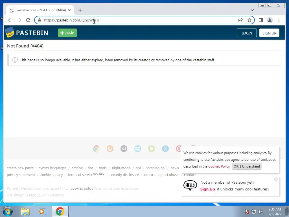Viewport: 289px width, 217px height.
Task: Share this page icon in address bar
Action: tap(240, 20)
